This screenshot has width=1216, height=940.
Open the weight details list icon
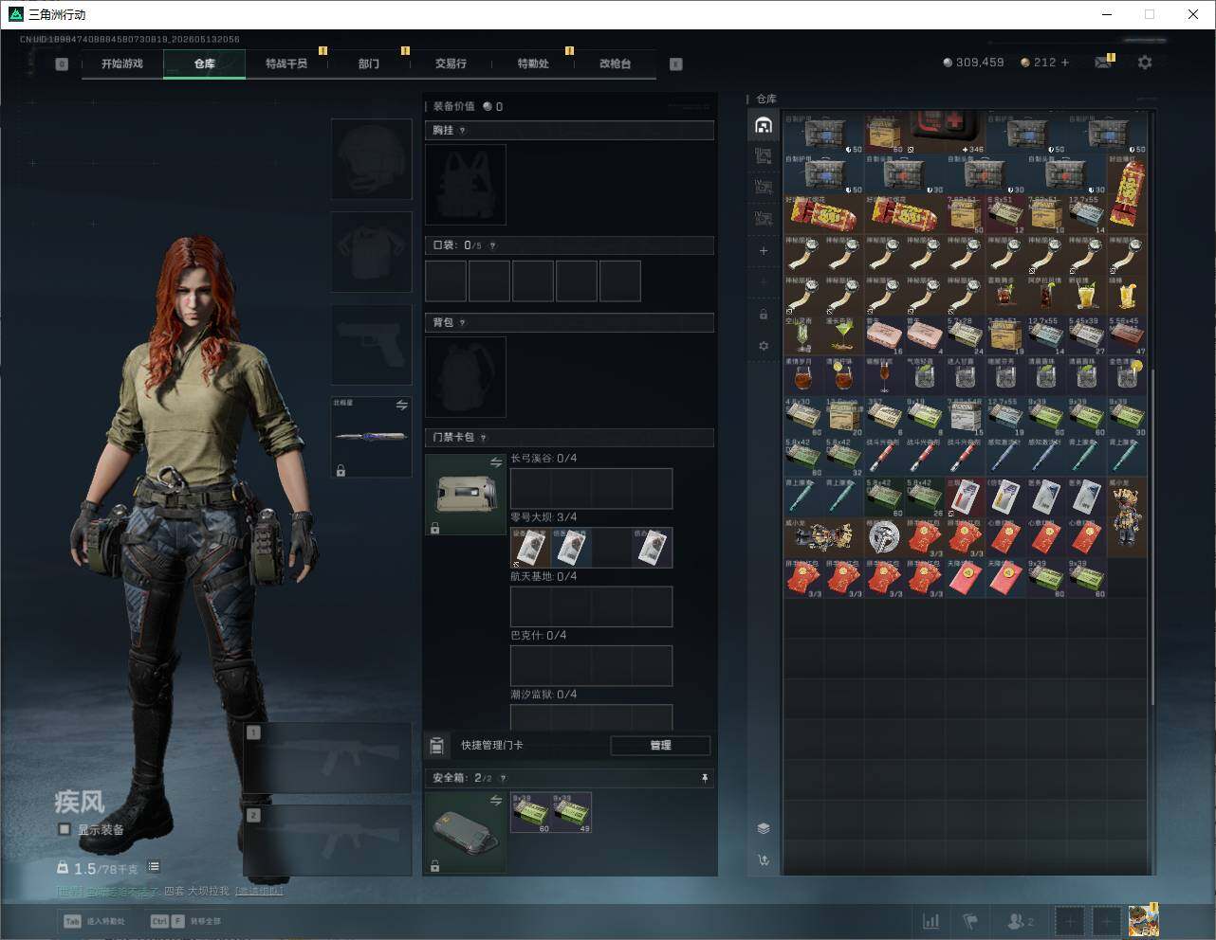(154, 867)
